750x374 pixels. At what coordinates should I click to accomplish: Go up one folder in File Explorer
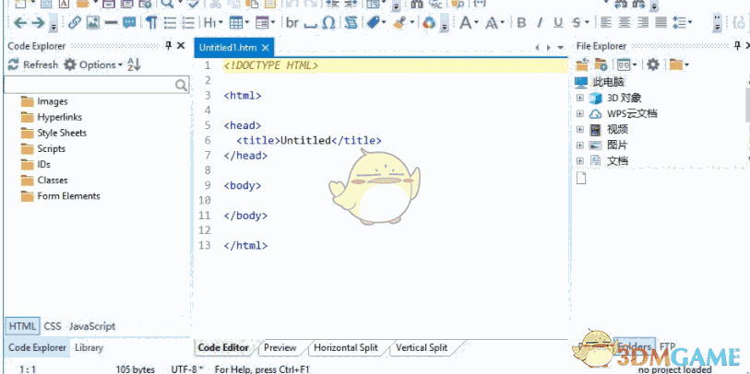coord(583,64)
